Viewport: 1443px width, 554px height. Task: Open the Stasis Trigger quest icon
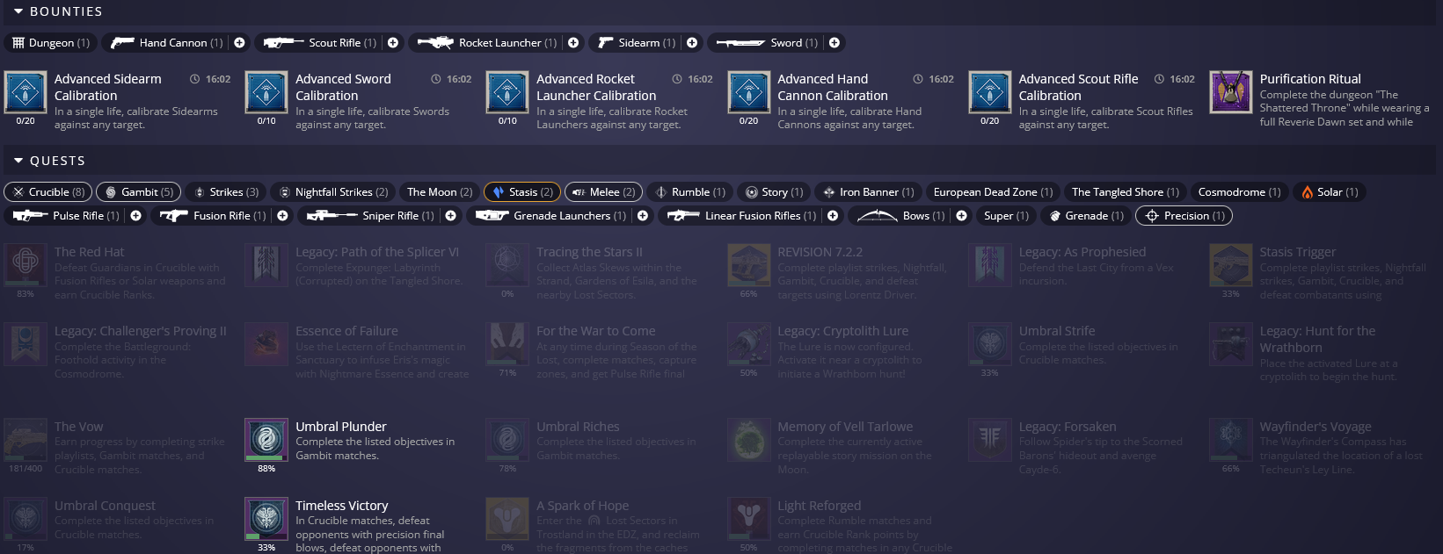[x=1231, y=265]
